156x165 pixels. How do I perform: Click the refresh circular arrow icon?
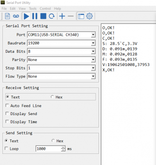pos(52,16)
